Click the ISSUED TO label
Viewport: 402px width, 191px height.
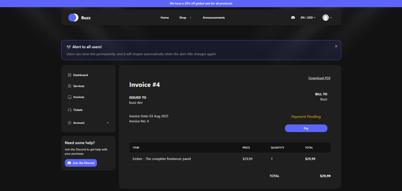tap(138, 97)
